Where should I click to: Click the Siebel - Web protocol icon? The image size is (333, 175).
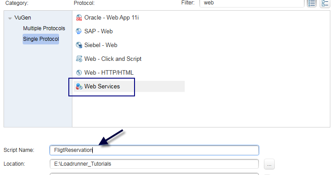(79, 45)
